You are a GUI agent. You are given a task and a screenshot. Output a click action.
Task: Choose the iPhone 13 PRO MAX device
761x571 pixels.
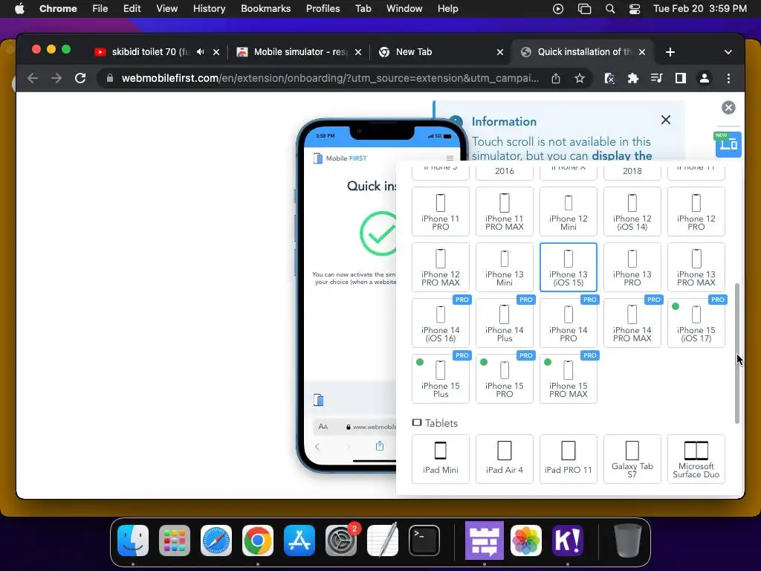[x=696, y=268]
